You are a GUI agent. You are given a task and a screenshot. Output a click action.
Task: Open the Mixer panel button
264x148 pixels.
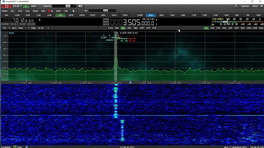5,11
